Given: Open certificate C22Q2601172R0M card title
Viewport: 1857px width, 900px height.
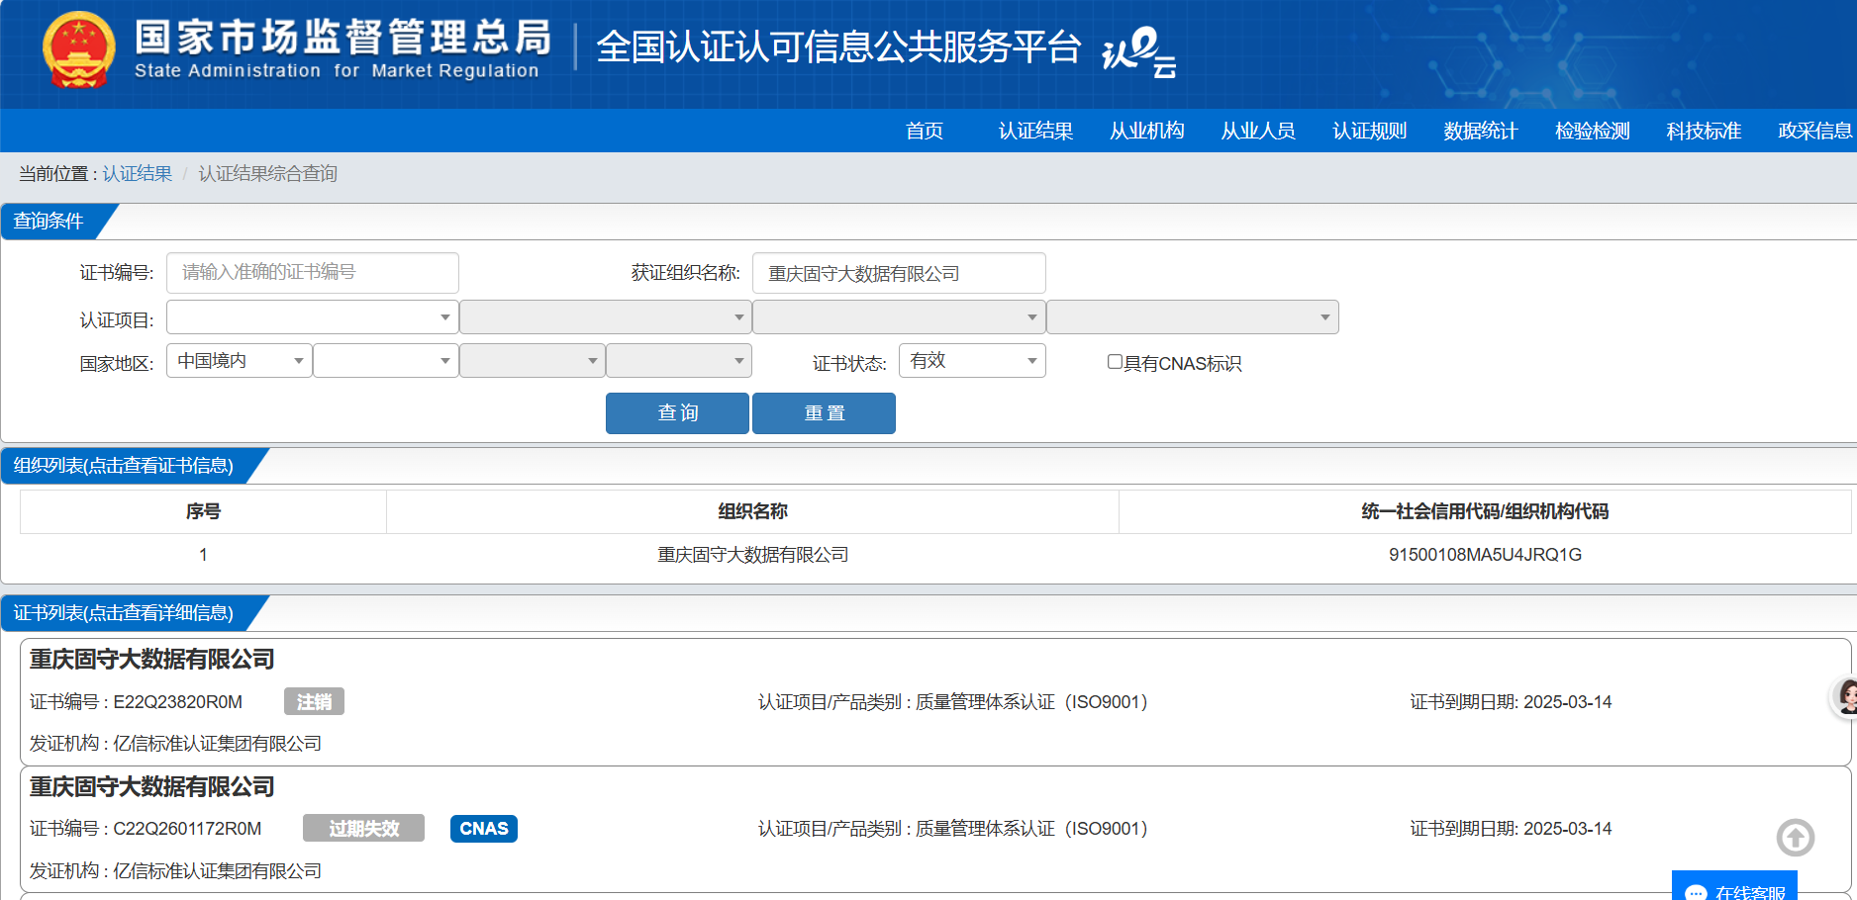Looking at the screenshot, I should click(x=151, y=787).
